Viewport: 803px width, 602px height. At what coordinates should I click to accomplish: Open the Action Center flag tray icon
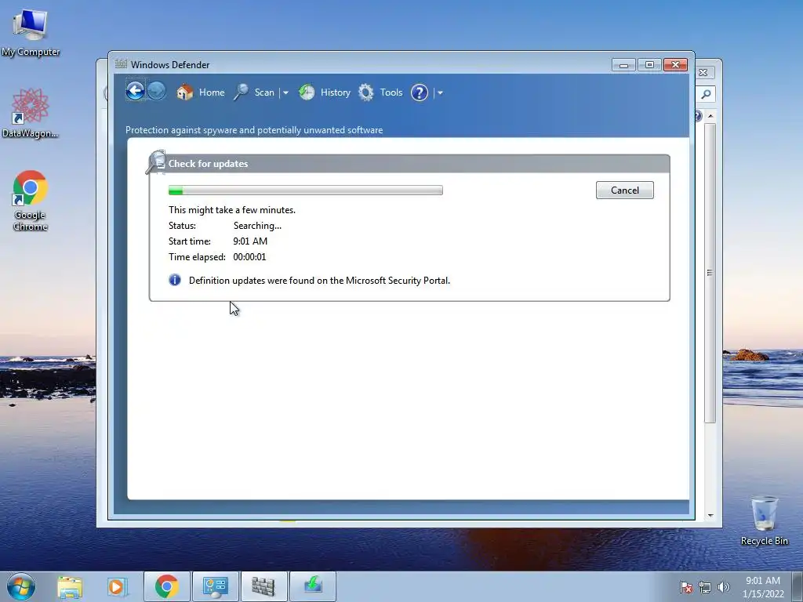(x=686, y=587)
